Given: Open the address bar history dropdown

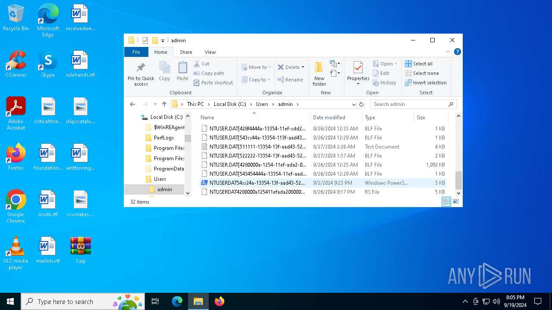Looking at the screenshot, I should pyautogui.click(x=354, y=104).
